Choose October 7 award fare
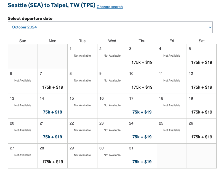The height and width of the screenshot is (174, 223). (52, 87)
